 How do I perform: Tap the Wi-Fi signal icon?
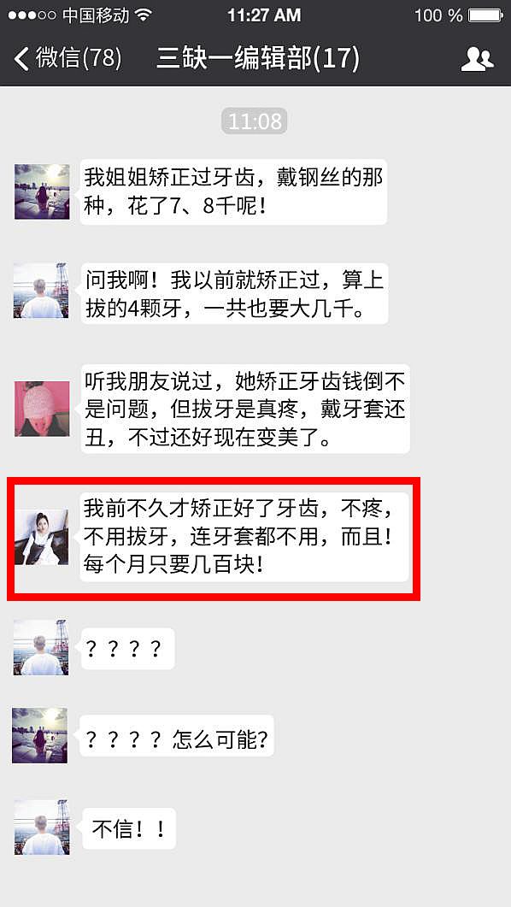tap(143, 15)
